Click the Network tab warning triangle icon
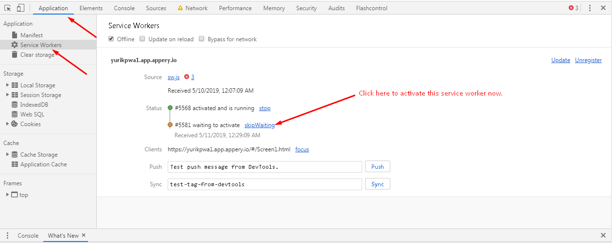This screenshot has width=612, height=243. click(180, 8)
